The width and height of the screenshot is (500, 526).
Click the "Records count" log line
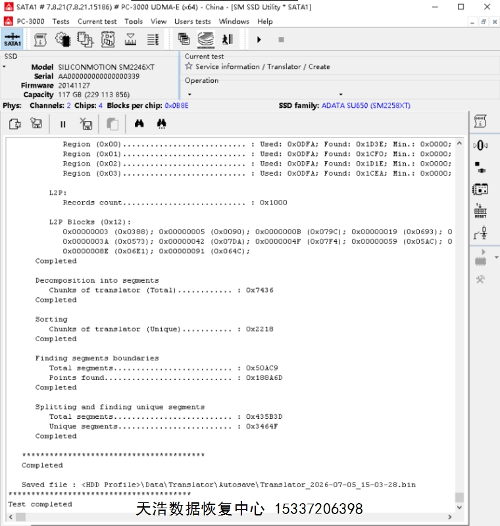175,203
